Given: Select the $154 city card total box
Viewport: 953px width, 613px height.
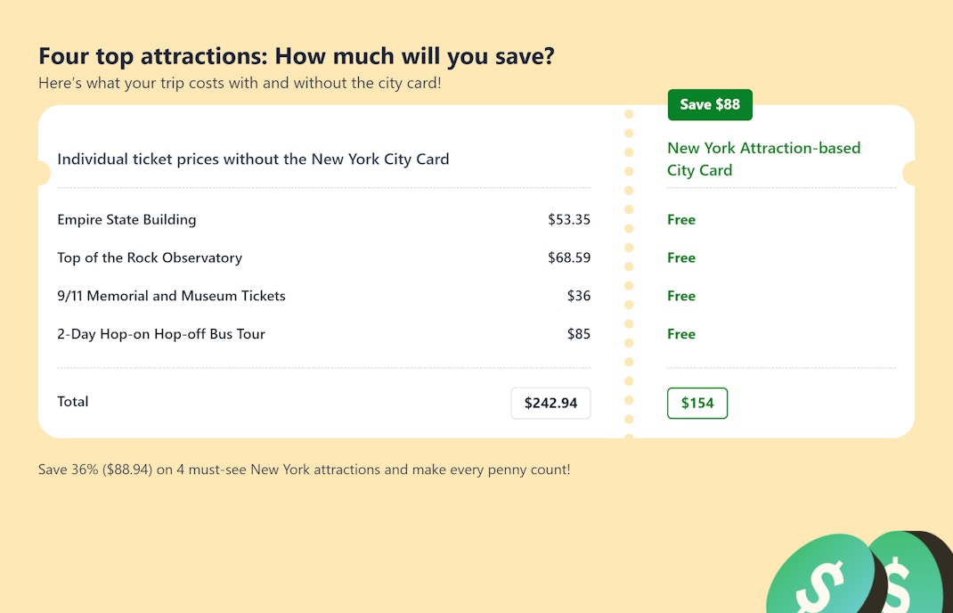Looking at the screenshot, I should tap(697, 403).
